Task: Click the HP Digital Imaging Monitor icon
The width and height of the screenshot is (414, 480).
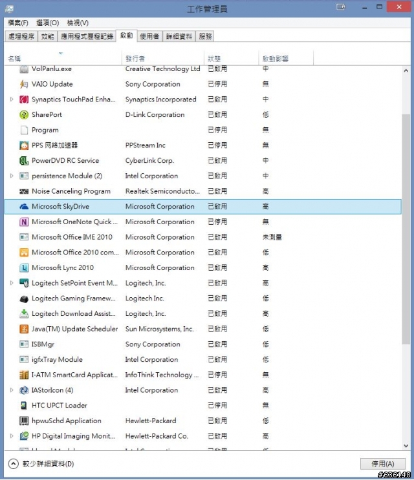Action: pos(24,436)
